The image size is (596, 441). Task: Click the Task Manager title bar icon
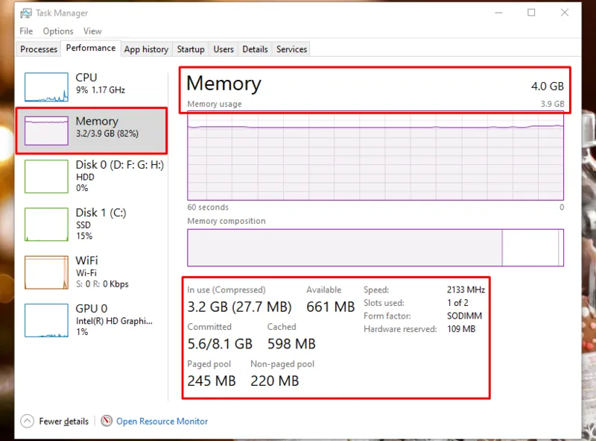pos(26,13)
